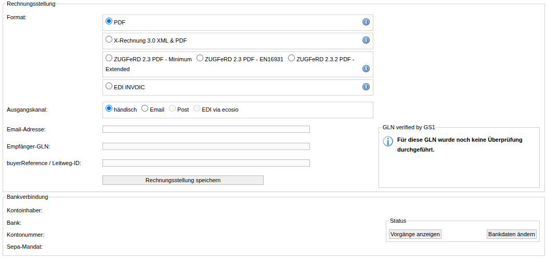Click the disabled Post channel radio

(172, 108)
